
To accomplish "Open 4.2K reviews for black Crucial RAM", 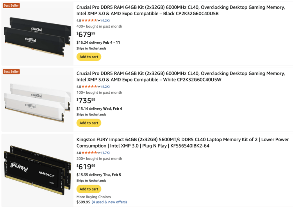I will pyautogui.click(x=105, y=20).
